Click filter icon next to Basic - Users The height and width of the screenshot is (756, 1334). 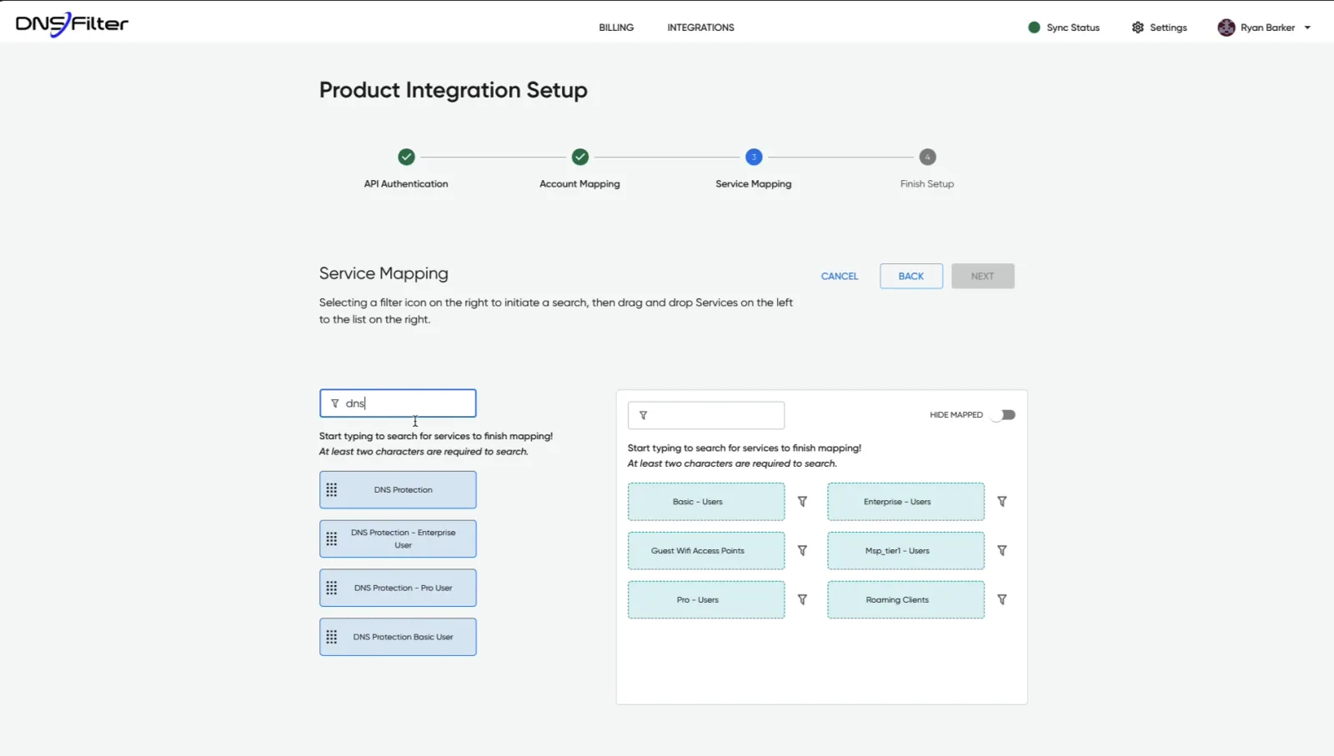802,502
